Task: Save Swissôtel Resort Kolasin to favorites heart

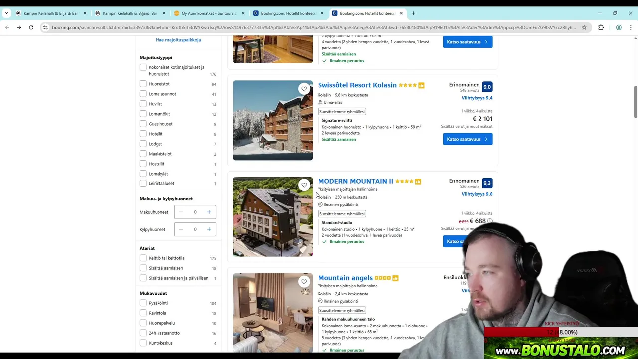Action: (x=304, y=89)
